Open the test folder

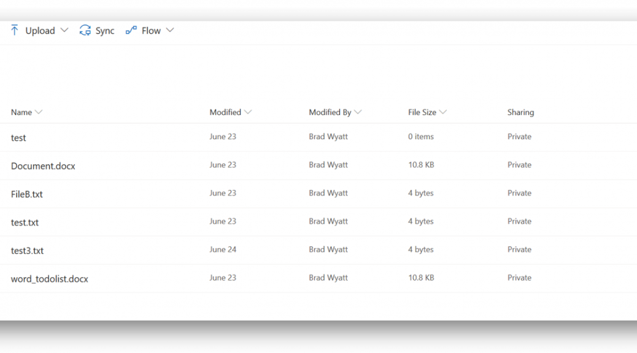click(18, 138)
